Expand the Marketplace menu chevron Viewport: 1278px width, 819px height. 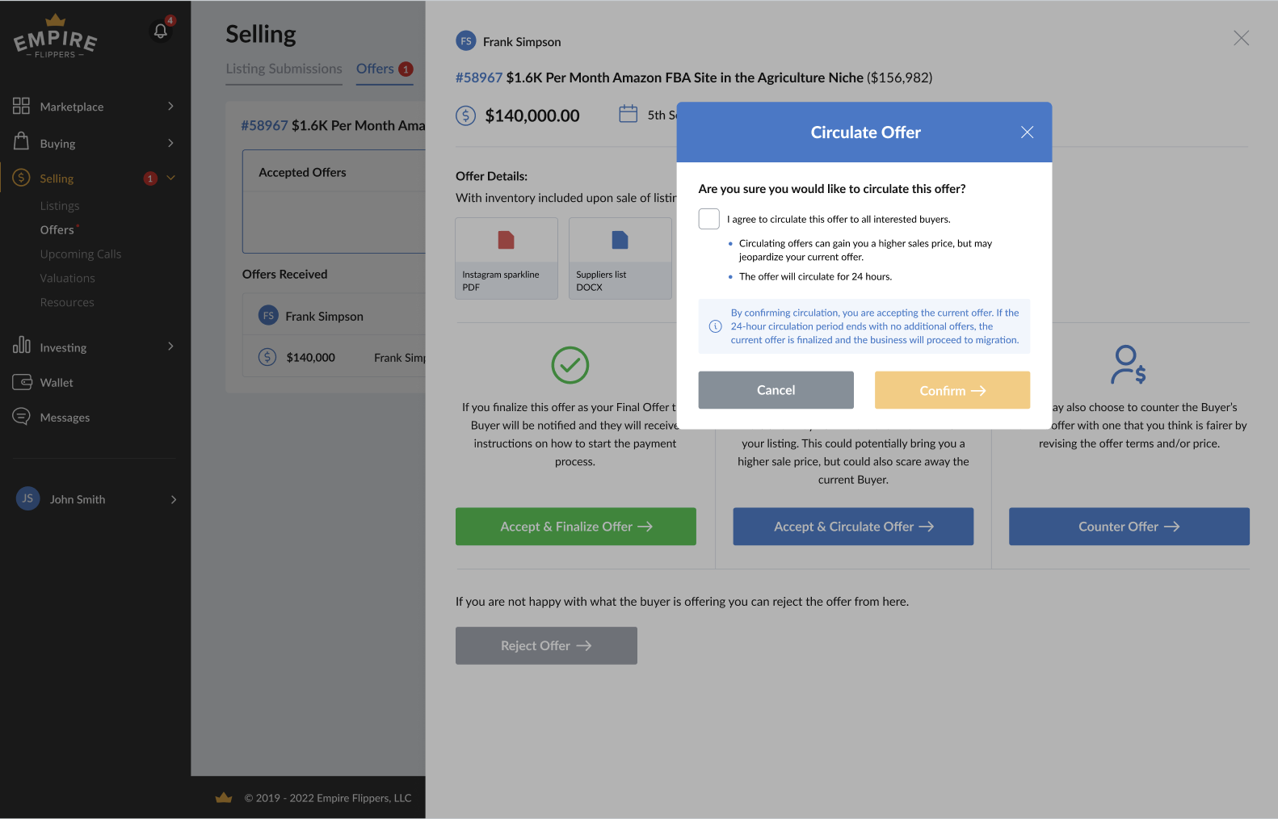pos(170,107)
